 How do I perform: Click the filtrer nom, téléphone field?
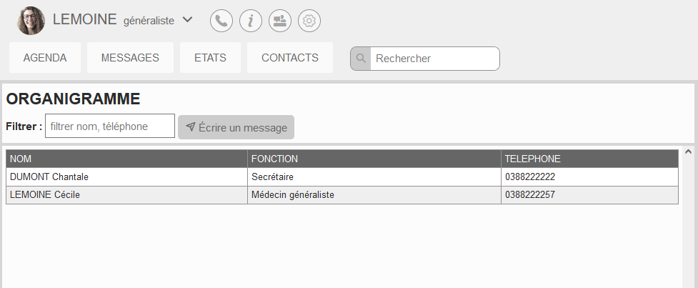110,126
